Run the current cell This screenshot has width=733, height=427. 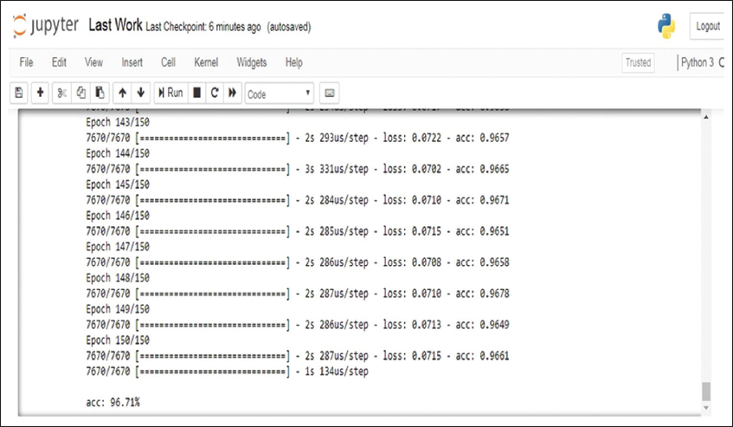(170, 93)
